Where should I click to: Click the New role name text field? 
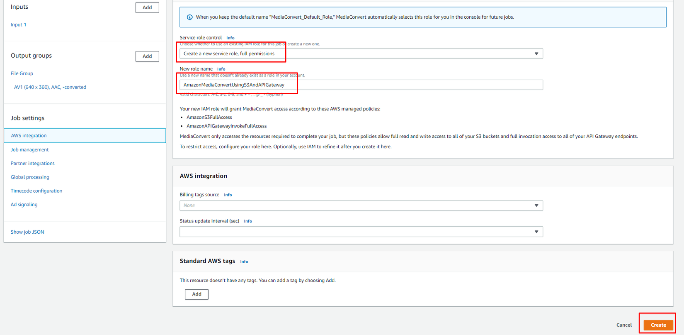click(361, 85)
